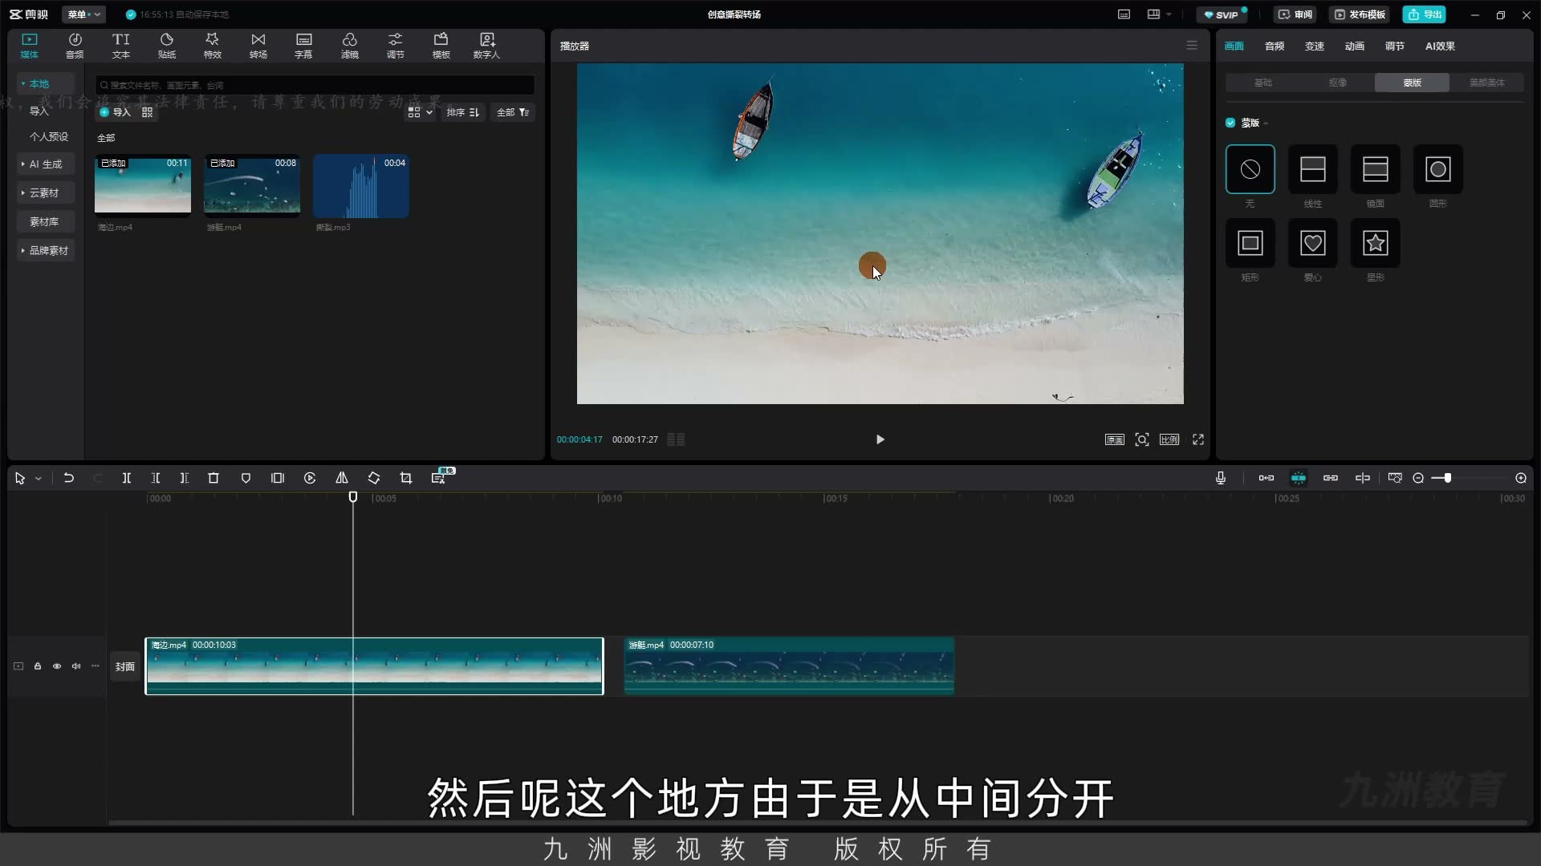
Task: Select the 爱心 heart mask
Action: pos(1313,243)
